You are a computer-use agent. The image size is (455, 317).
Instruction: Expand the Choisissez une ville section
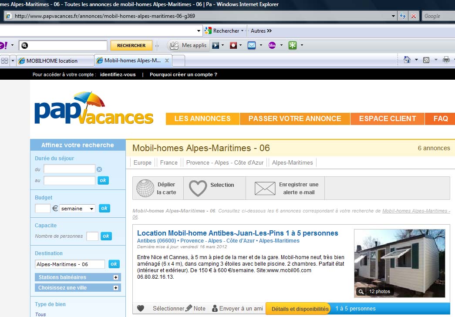[115, 288]
